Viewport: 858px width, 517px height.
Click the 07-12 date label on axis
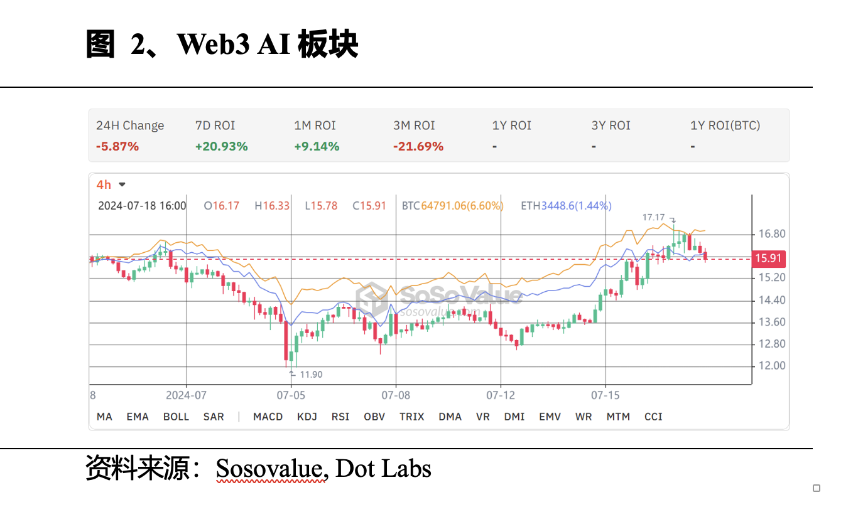point(501,395)
